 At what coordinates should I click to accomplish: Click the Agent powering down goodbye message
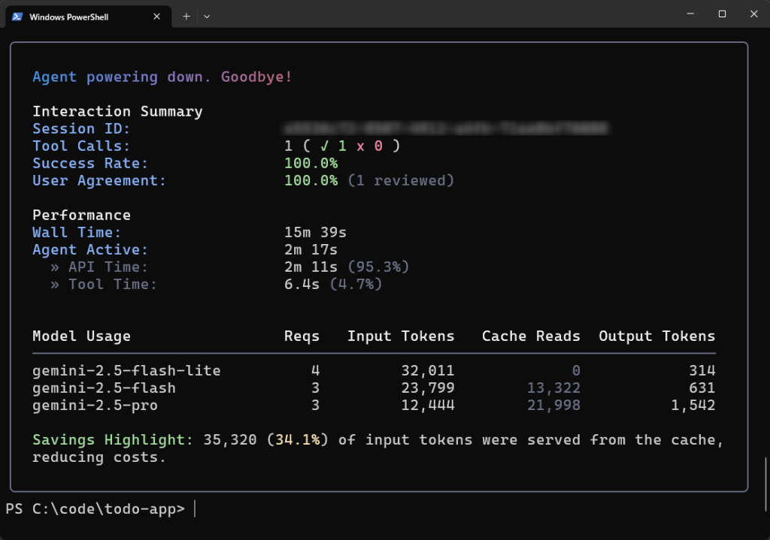tap(162, 77)
